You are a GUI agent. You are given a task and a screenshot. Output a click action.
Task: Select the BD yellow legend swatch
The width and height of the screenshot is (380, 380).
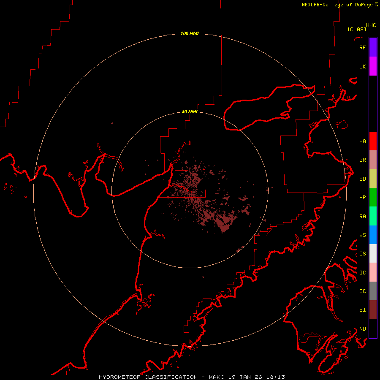(x=373, y=179)
